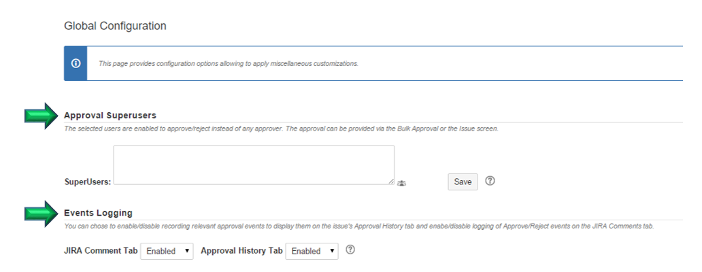Click help icon next to Save button
Viewport: 702px width, 272px height.
pyautogui.click(x=490, y=181)
